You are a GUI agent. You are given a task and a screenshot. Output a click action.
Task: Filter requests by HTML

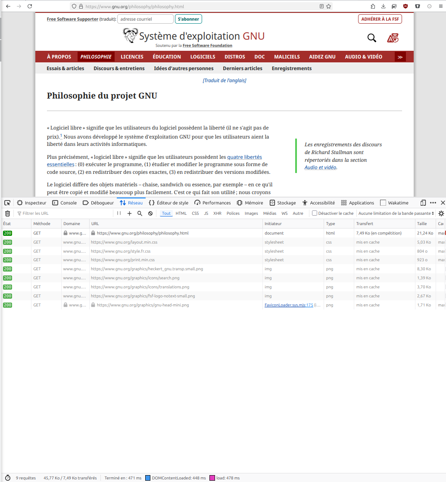pos(181,213)
